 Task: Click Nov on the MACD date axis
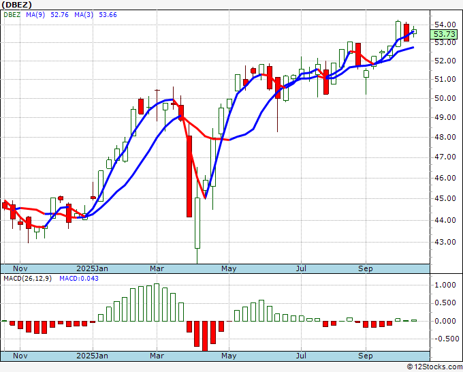pos(20,356)
